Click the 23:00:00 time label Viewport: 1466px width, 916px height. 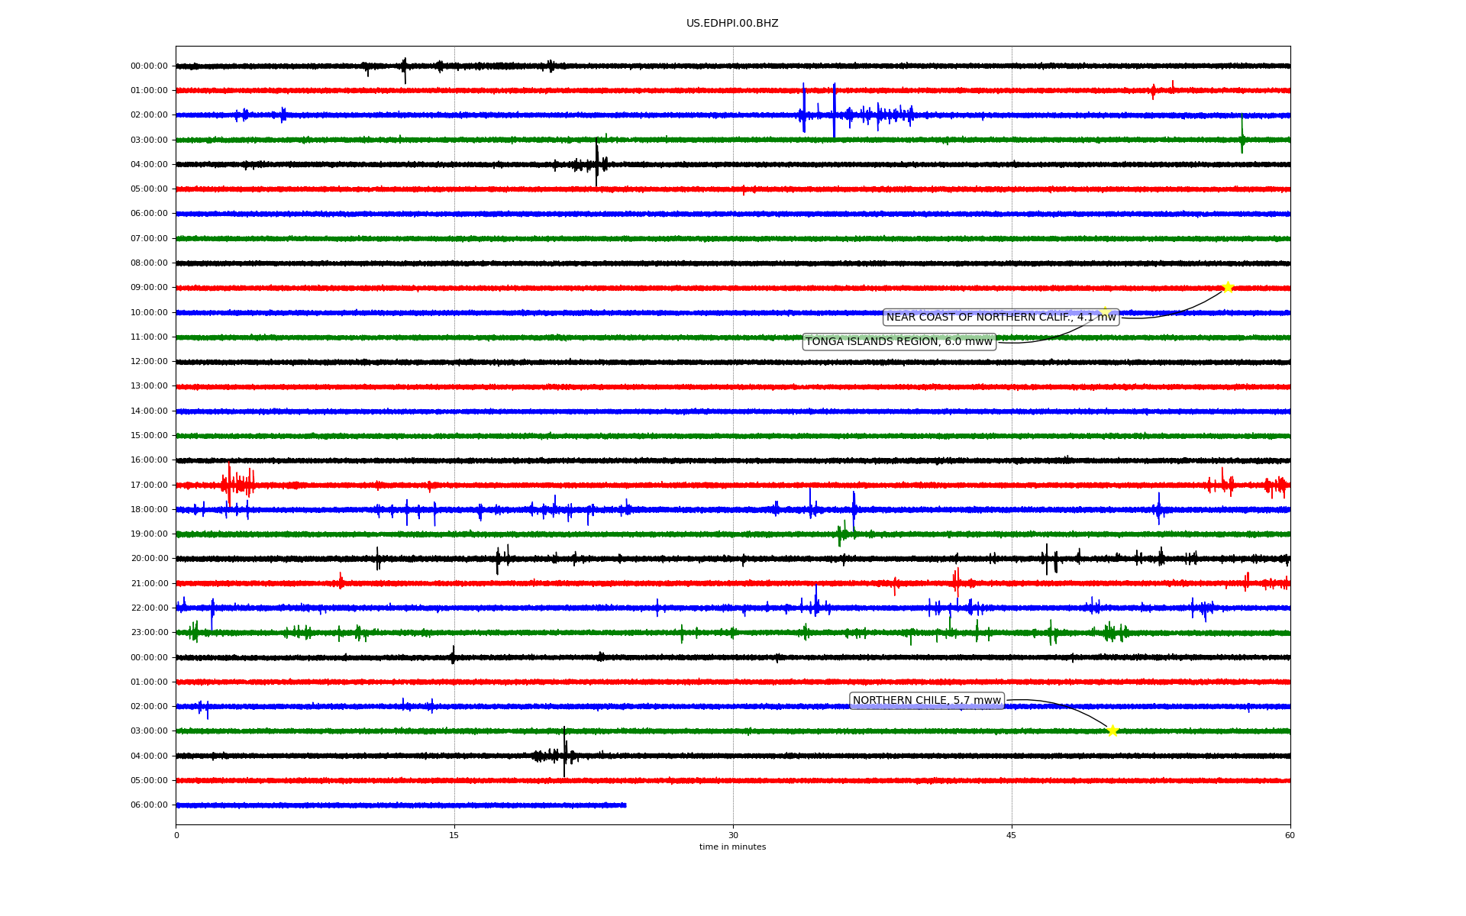point(149,633)
